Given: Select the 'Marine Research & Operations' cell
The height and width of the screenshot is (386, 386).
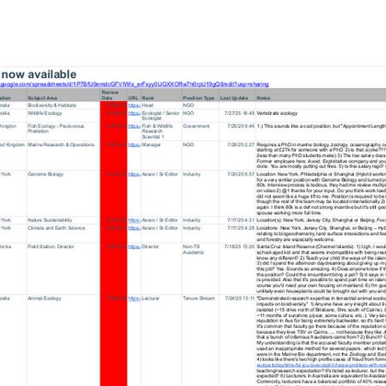Looking at the screenshot, I should click(63, 155).
